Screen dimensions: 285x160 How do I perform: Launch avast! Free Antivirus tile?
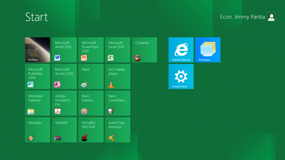tap(118, 130)
